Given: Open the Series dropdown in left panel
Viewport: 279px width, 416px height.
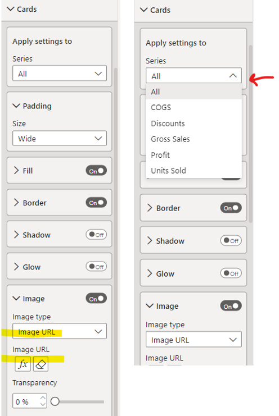Looking at the screenshot, I should click(60, 74).
